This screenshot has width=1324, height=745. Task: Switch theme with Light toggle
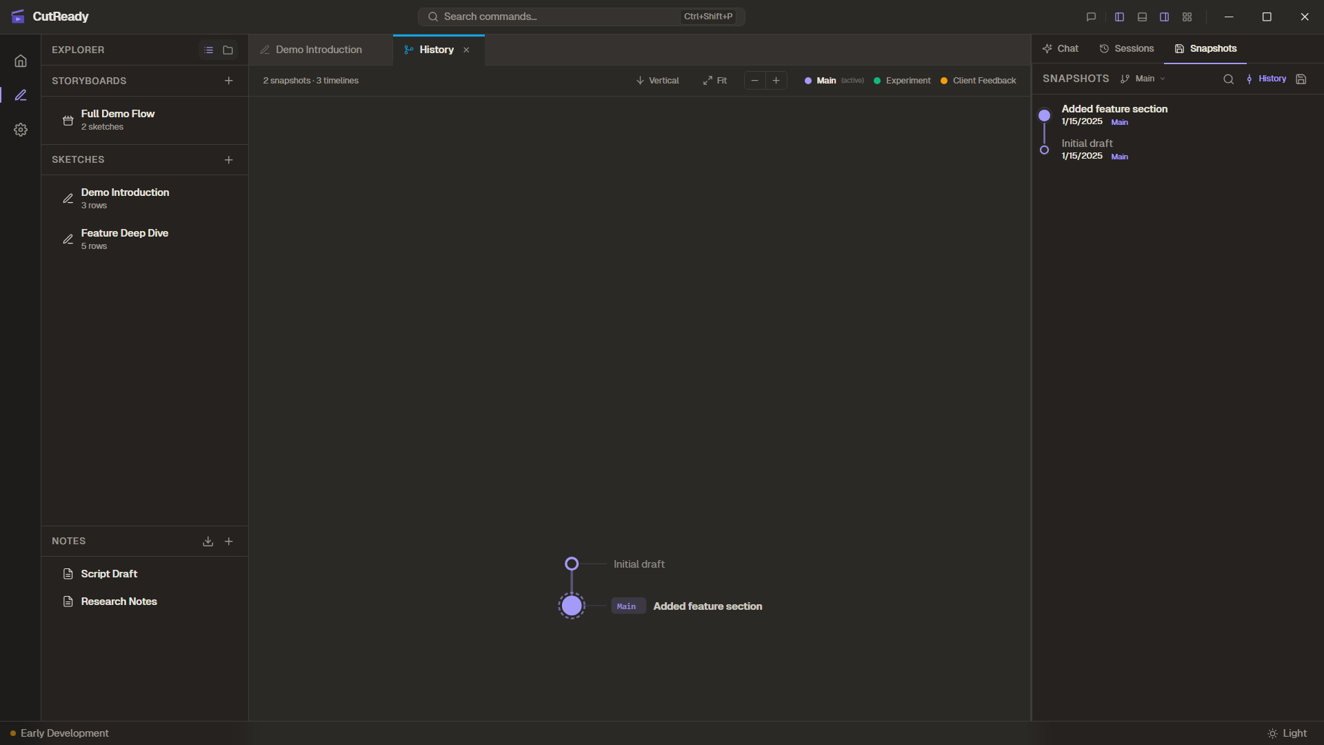(1287, 733)
